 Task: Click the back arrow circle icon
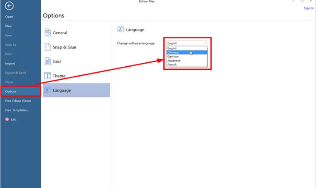point(9,6)
